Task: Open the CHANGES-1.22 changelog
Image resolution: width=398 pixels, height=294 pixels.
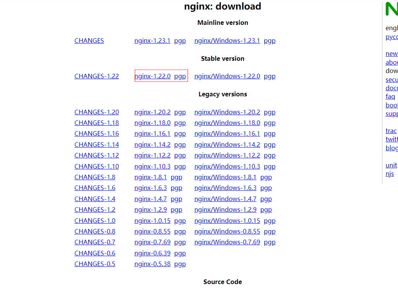Action: pyautogui.click(x=96, y=76)
